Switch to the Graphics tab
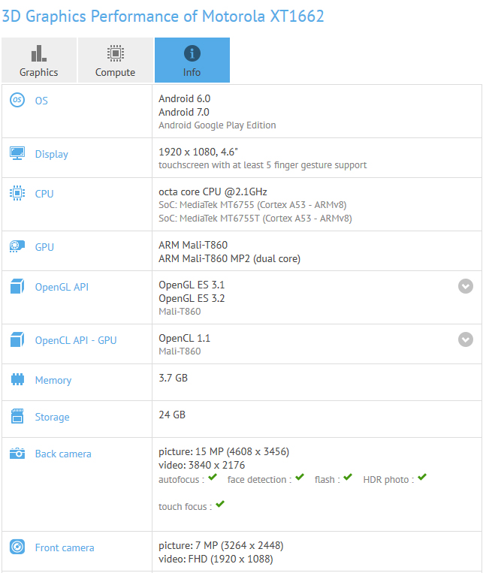This screenshot has width=483, height=573. pos(38,60)
